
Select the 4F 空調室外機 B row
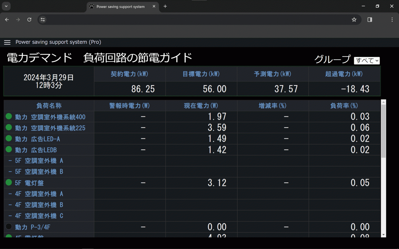[192, 205]
